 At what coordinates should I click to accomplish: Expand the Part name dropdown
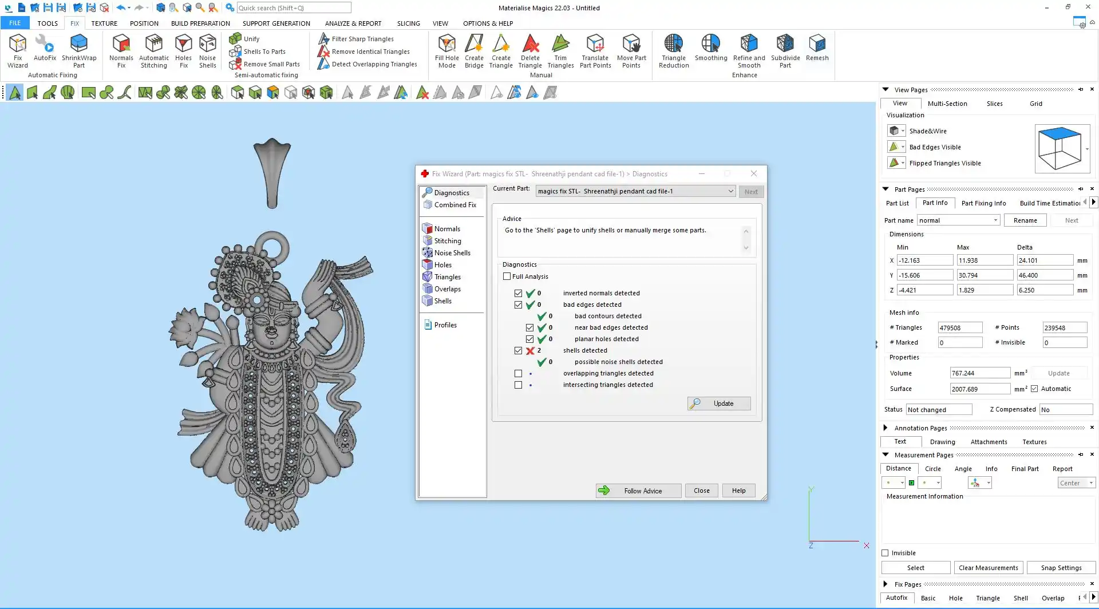click(x=995, y=220)
